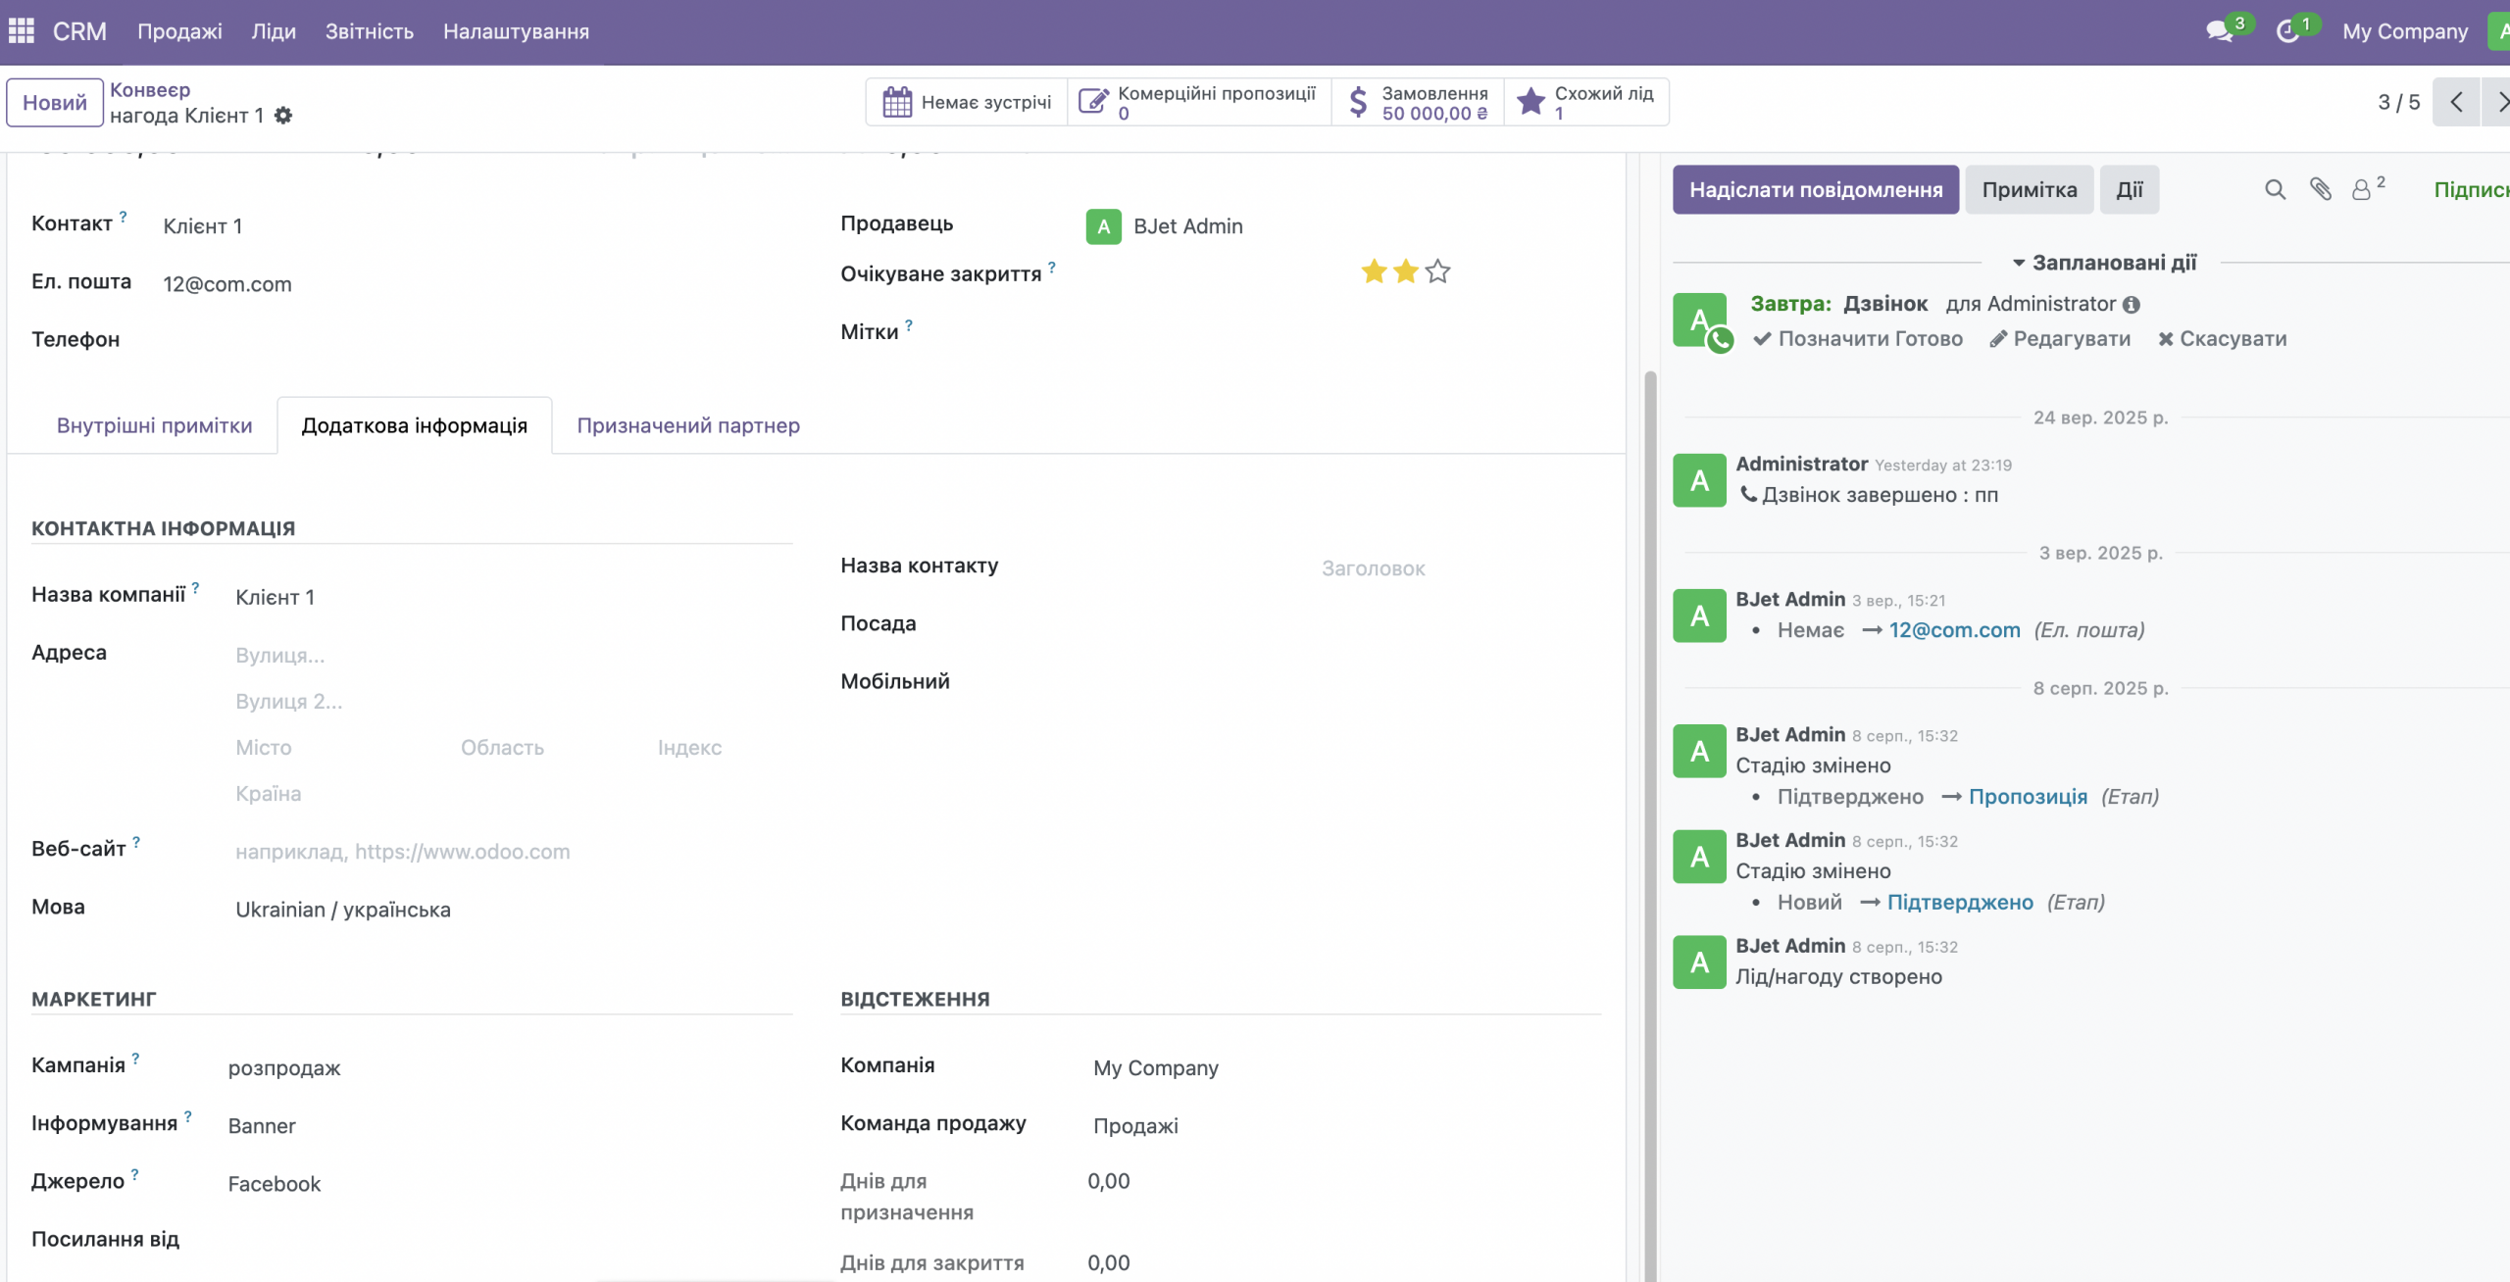Open the activities clock icon in navbar
The height and width of the screenshot is (1282, 2510).
point(2287,31)
